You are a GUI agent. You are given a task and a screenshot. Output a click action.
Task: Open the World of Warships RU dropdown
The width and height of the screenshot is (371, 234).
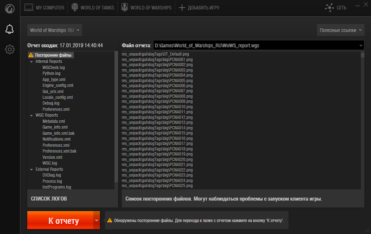tap(55, 30)
